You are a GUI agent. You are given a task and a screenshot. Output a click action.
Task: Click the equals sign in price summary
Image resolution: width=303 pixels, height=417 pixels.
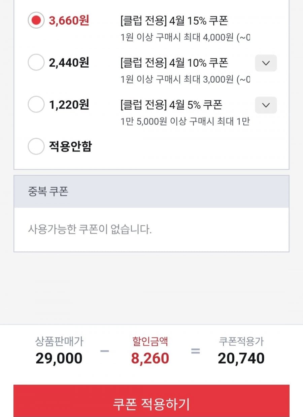point(195,351)
